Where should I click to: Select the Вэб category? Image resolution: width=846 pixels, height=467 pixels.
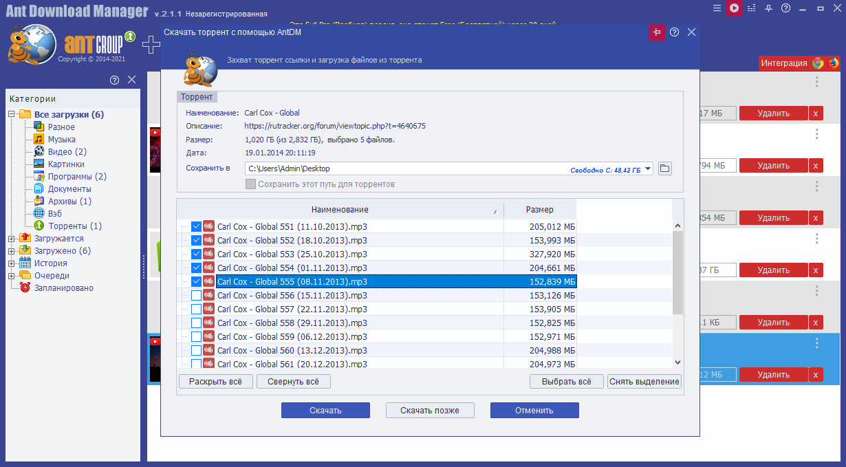[55, 214]
